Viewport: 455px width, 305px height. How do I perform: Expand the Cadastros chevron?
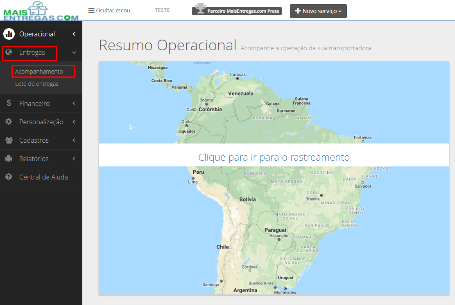[74, 140]
